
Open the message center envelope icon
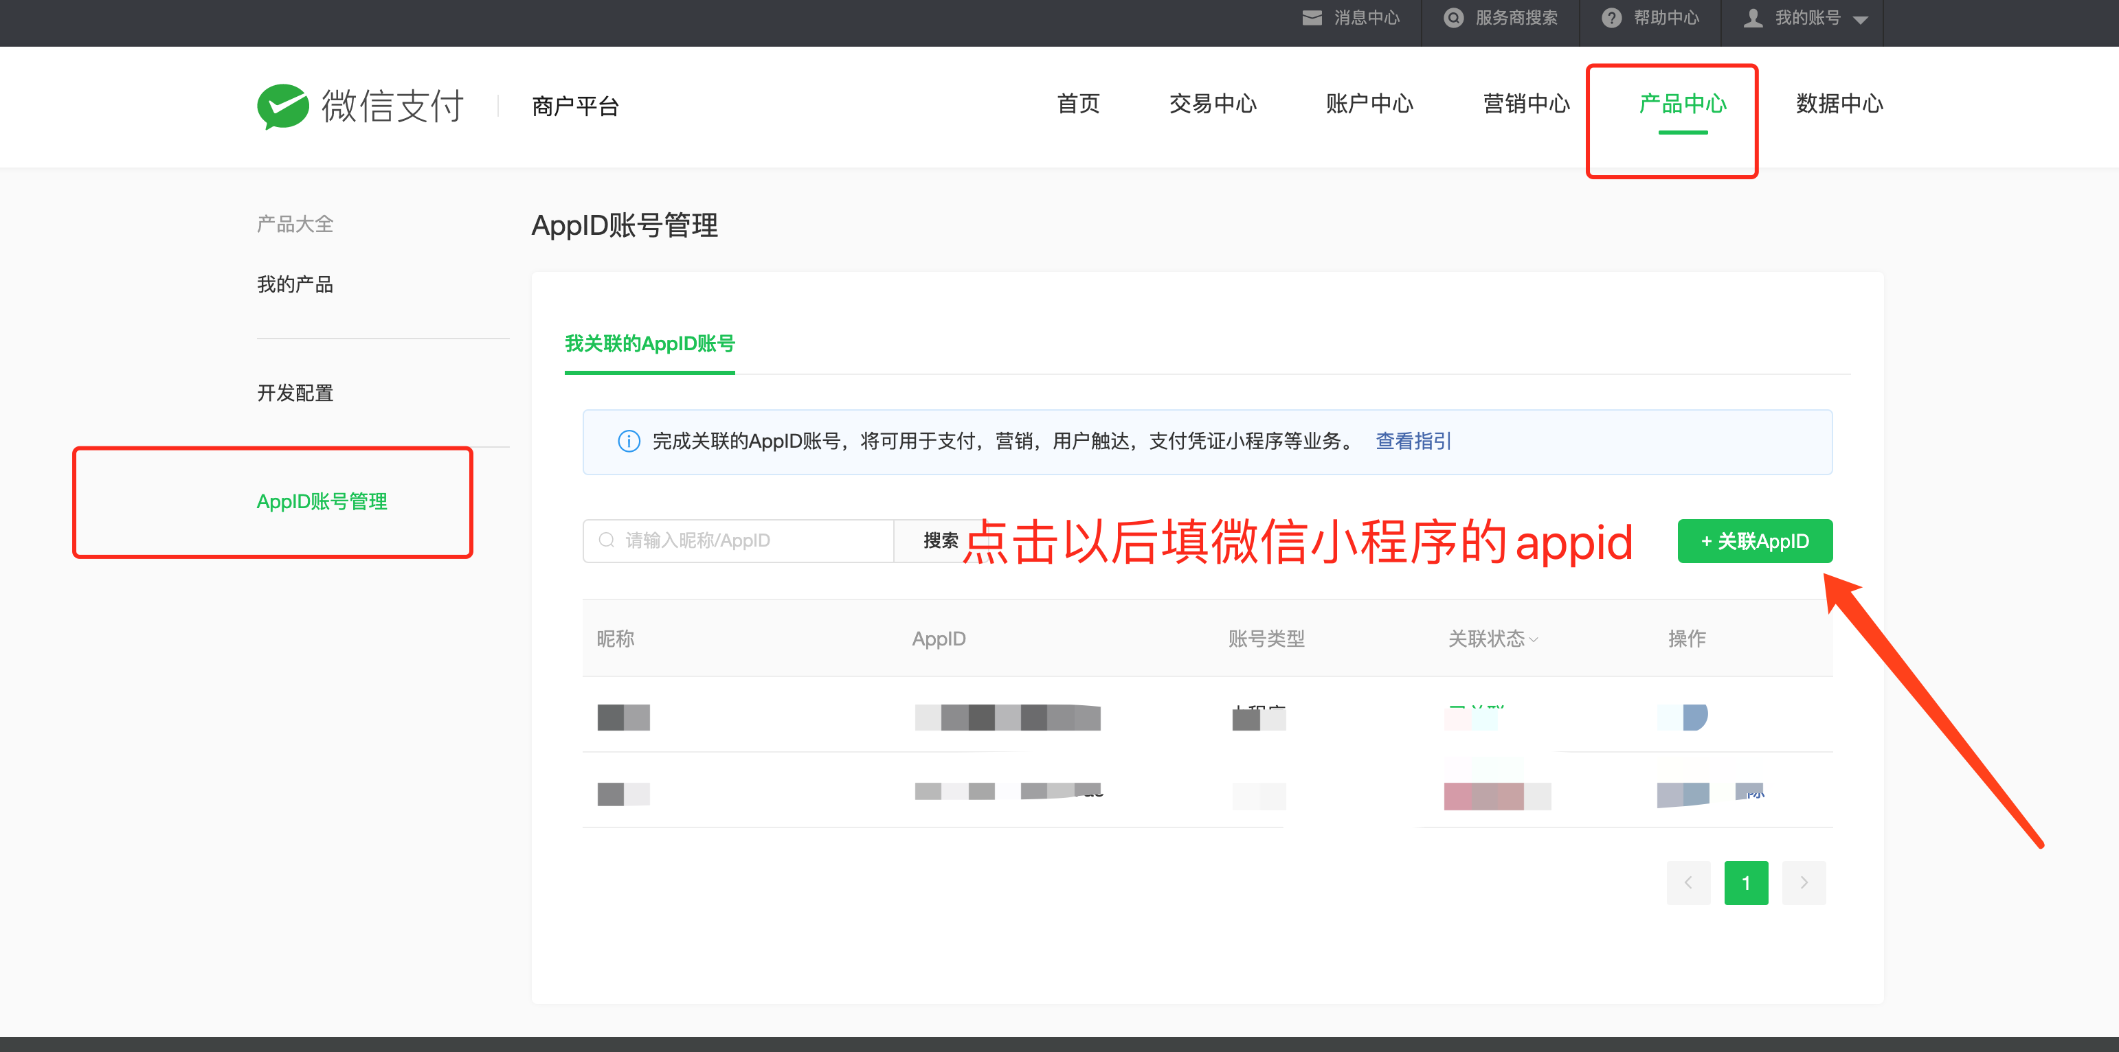tap(1312, 18)
